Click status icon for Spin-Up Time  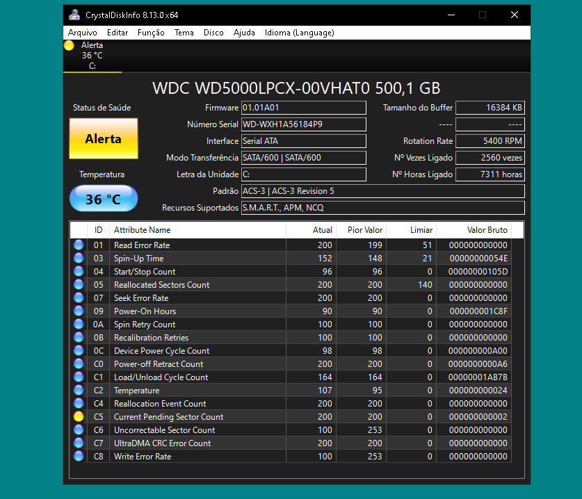coord(79,258)
